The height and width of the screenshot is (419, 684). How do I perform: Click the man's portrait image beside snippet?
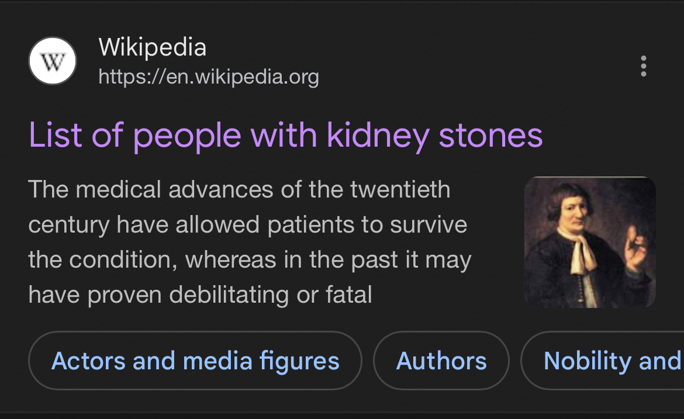click(590, 243)
